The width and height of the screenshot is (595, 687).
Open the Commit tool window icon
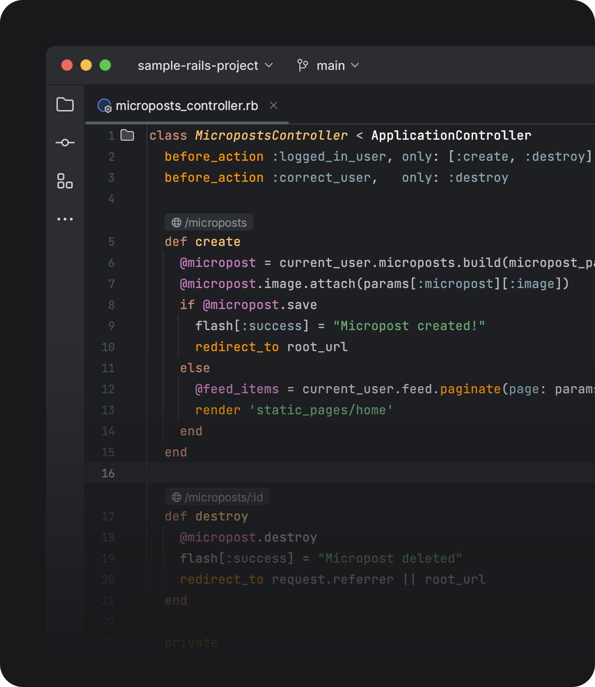click(x=65, y=143)
